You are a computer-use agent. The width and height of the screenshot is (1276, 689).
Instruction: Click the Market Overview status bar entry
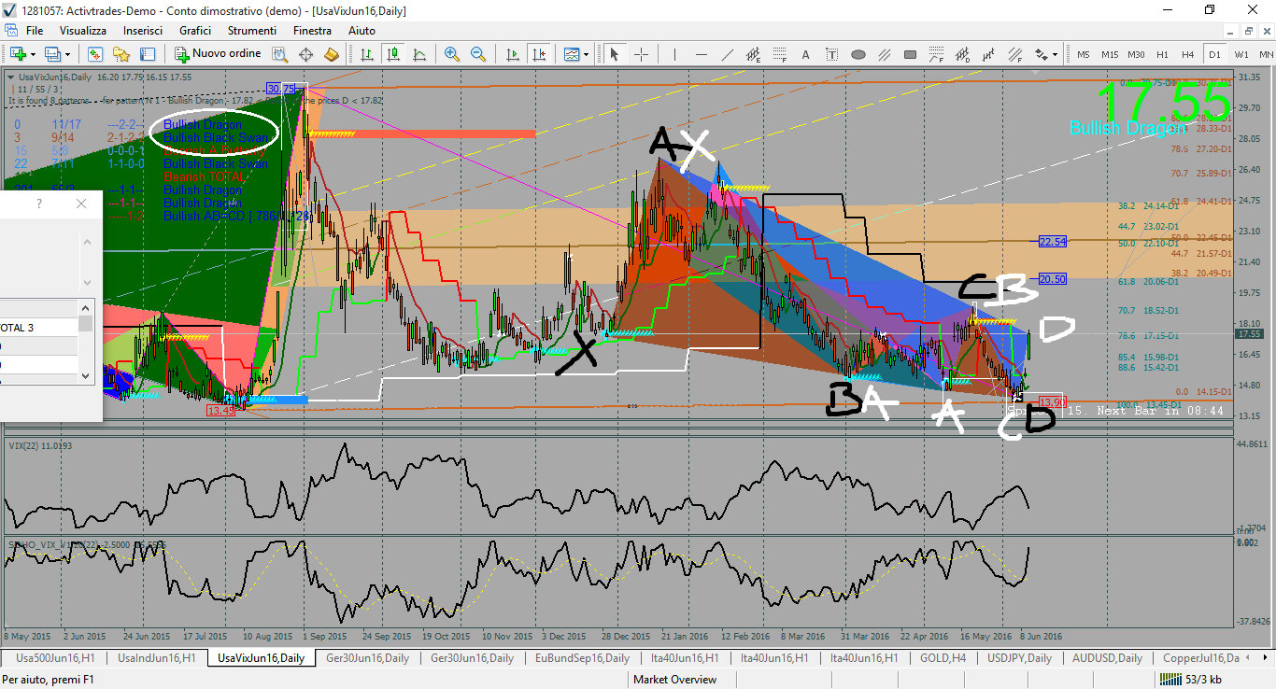[x=674, y=680]
